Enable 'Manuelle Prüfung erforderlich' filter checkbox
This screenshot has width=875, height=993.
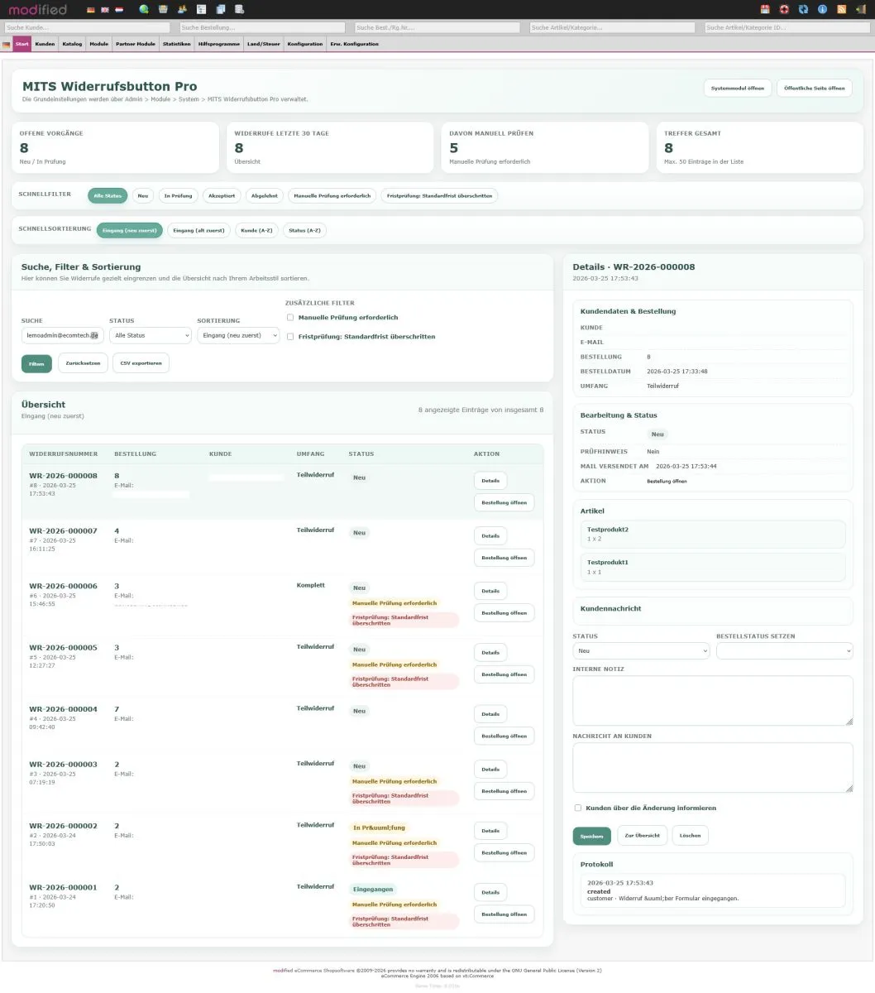click(x=290, y=317)
